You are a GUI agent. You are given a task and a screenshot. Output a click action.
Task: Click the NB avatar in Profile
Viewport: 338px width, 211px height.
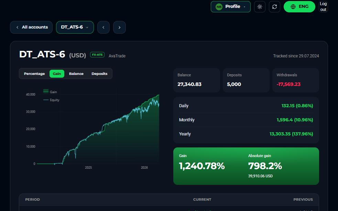click(219, 7)
